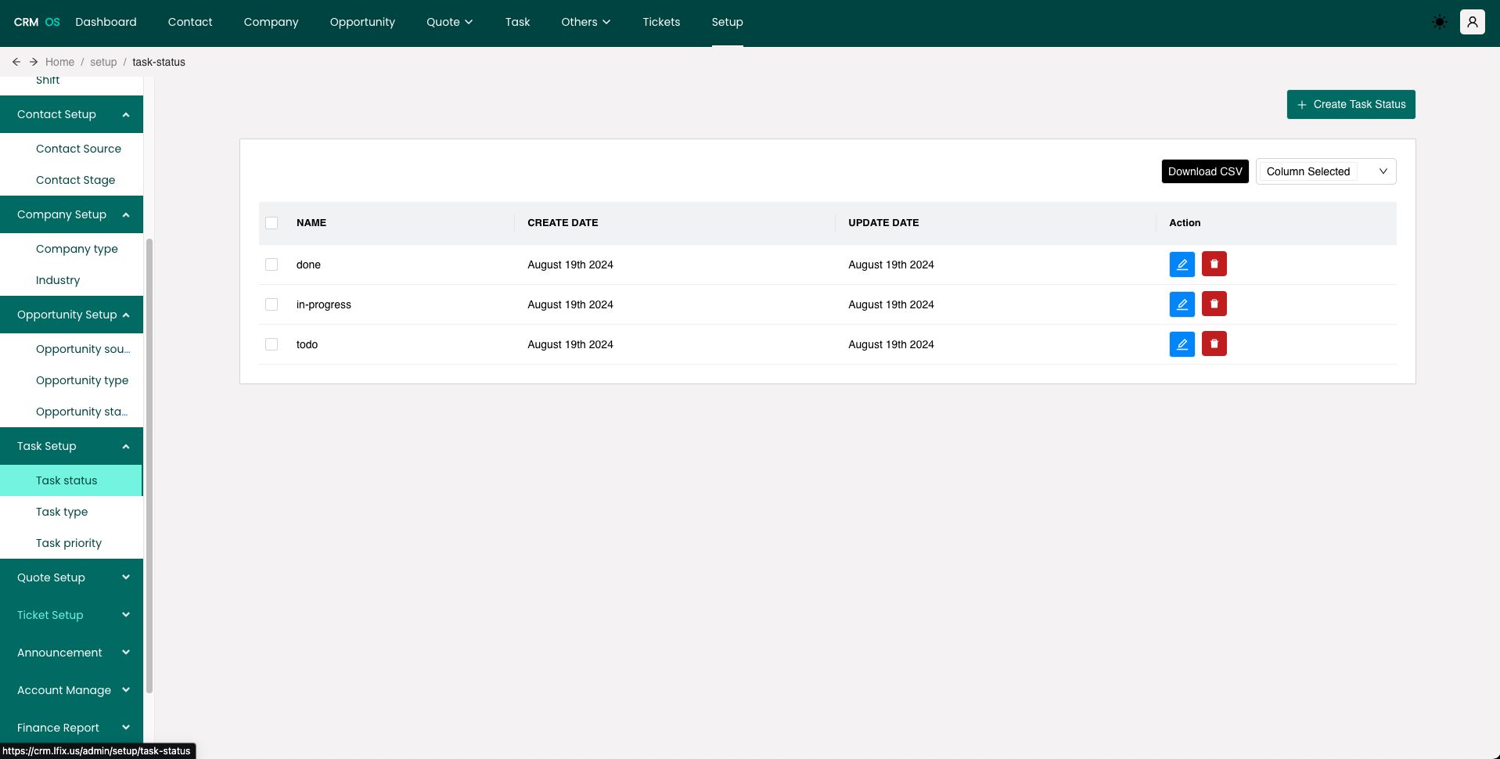
Task: Expand the Announcement section
Action: pos(71,653)
